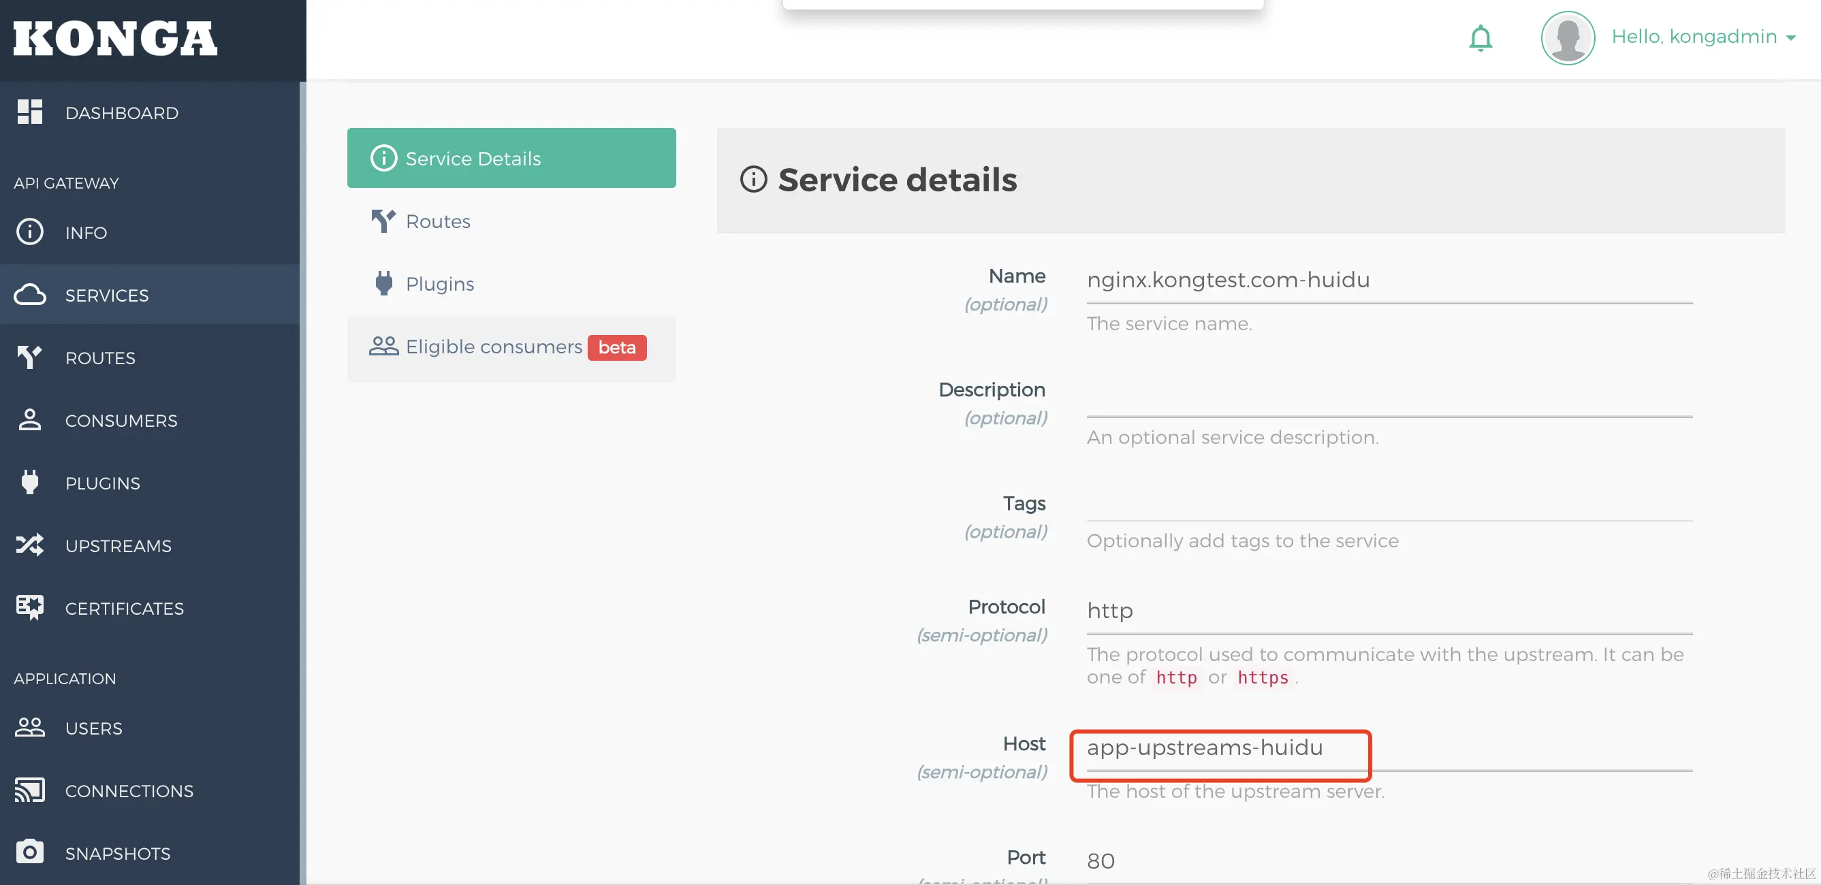
Task: Select the Services cloud icon
Action: tap(30, 295)
